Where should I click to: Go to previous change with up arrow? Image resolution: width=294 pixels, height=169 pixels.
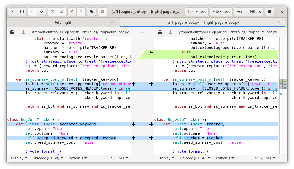(x=32, y=12)
